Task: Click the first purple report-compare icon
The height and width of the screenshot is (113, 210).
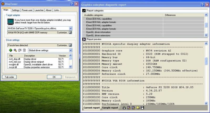Action: tap(129, 108)
